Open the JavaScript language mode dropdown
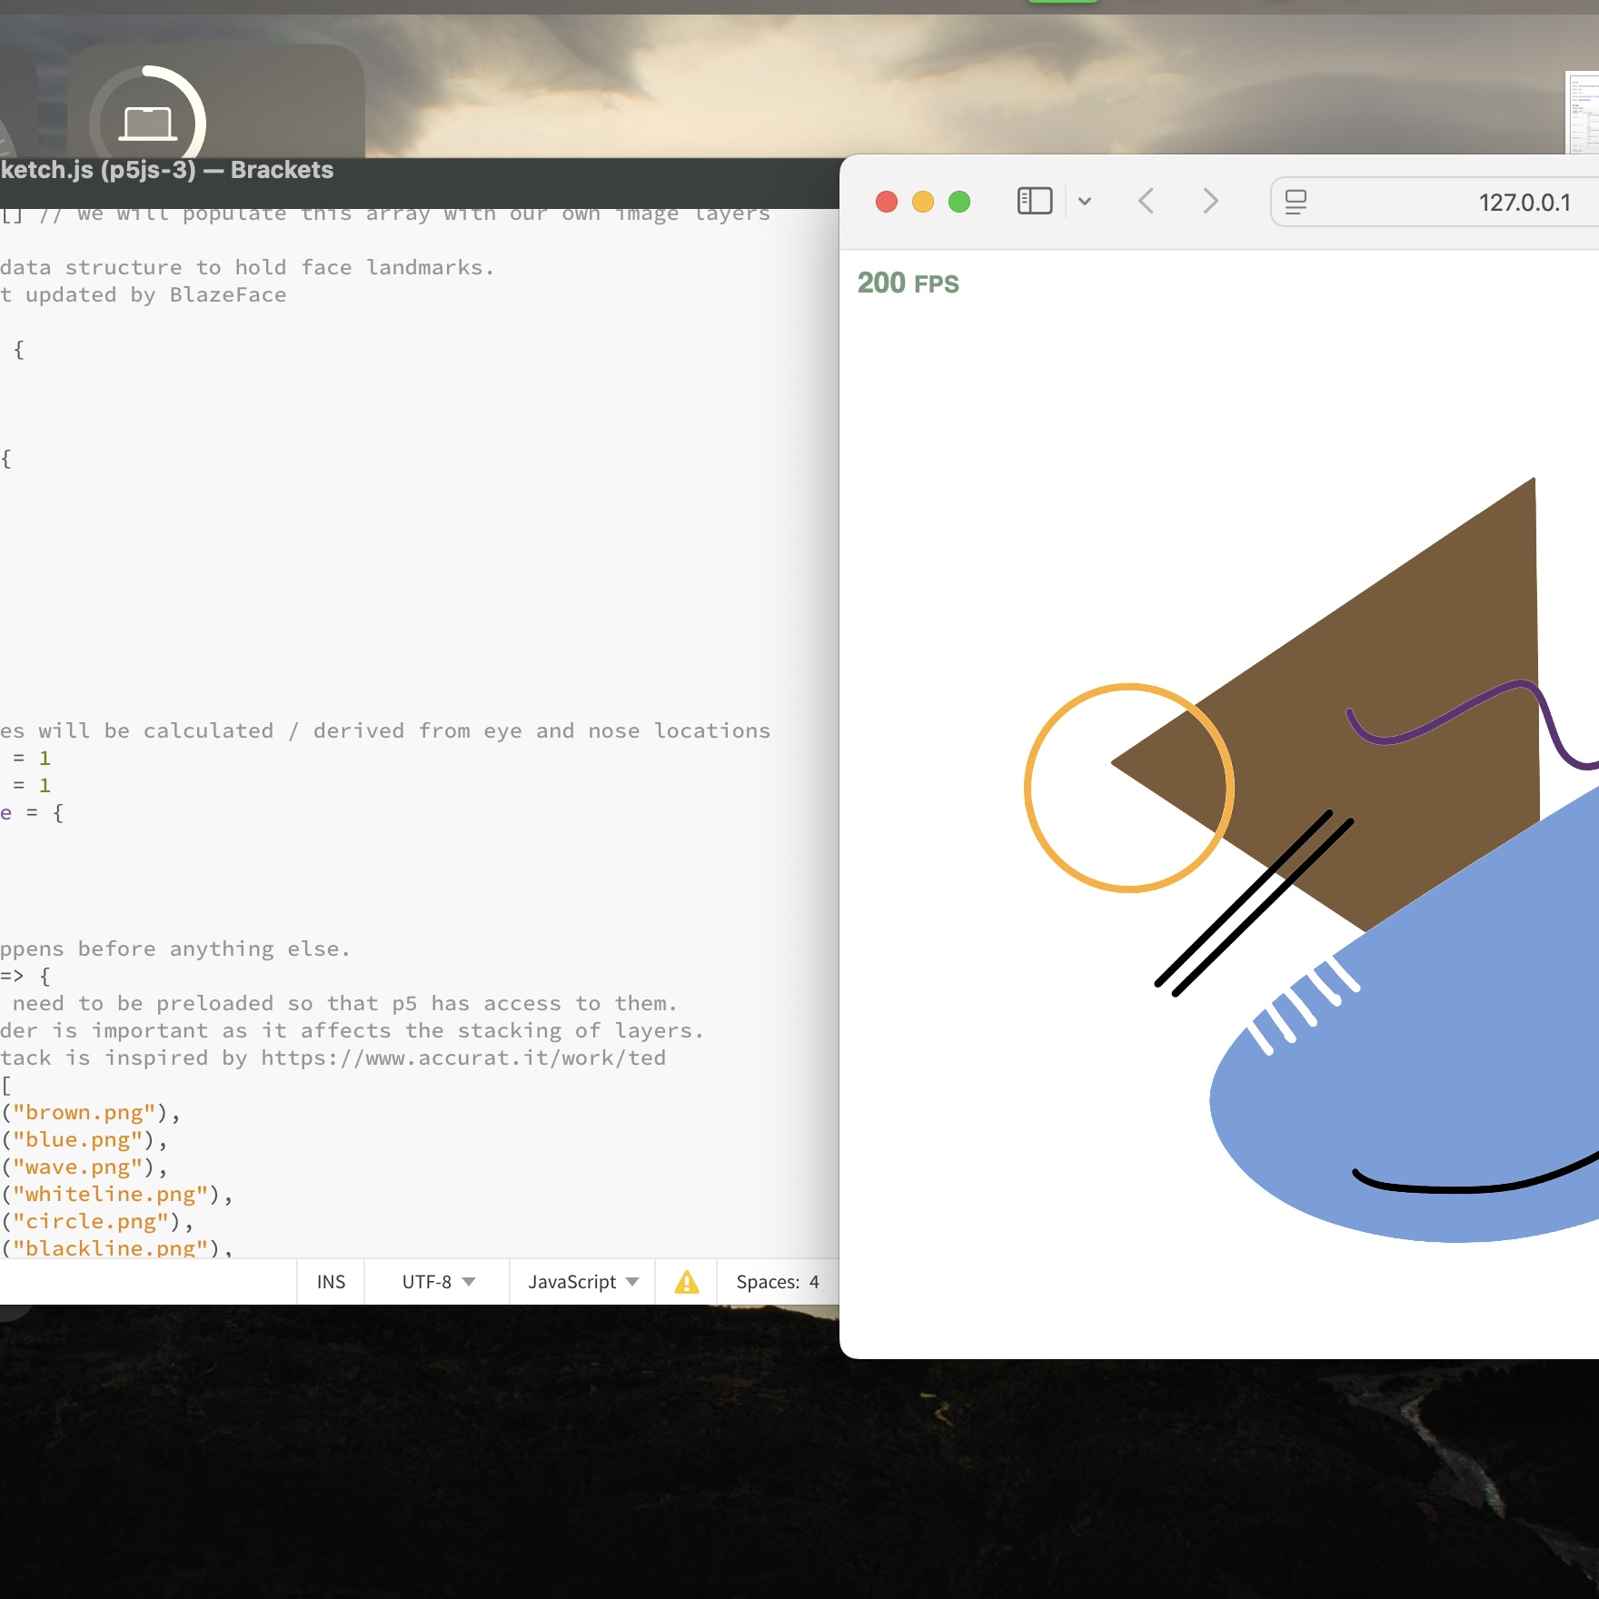The height and width of the screenshot is (1599, 1599). (x=581, y=1282)
